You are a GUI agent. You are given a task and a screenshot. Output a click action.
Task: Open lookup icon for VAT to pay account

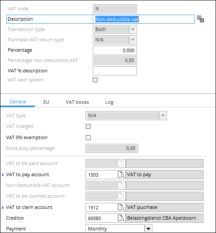[121, 174]
